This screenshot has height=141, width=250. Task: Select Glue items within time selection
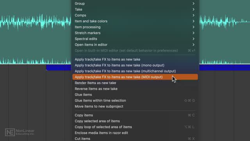[x=135, y=101]
